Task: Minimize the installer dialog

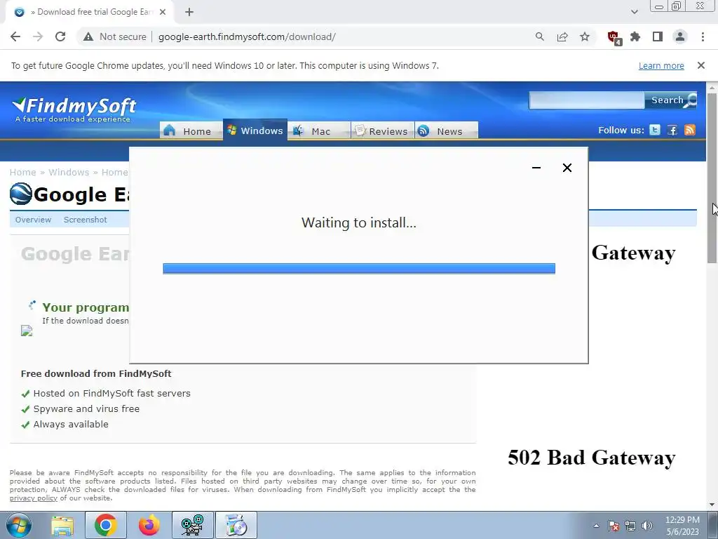Action: coord(536,168)
